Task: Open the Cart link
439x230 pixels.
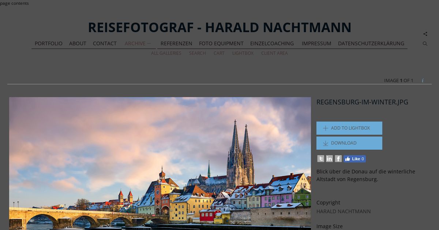Action: (x=219, y=53)
